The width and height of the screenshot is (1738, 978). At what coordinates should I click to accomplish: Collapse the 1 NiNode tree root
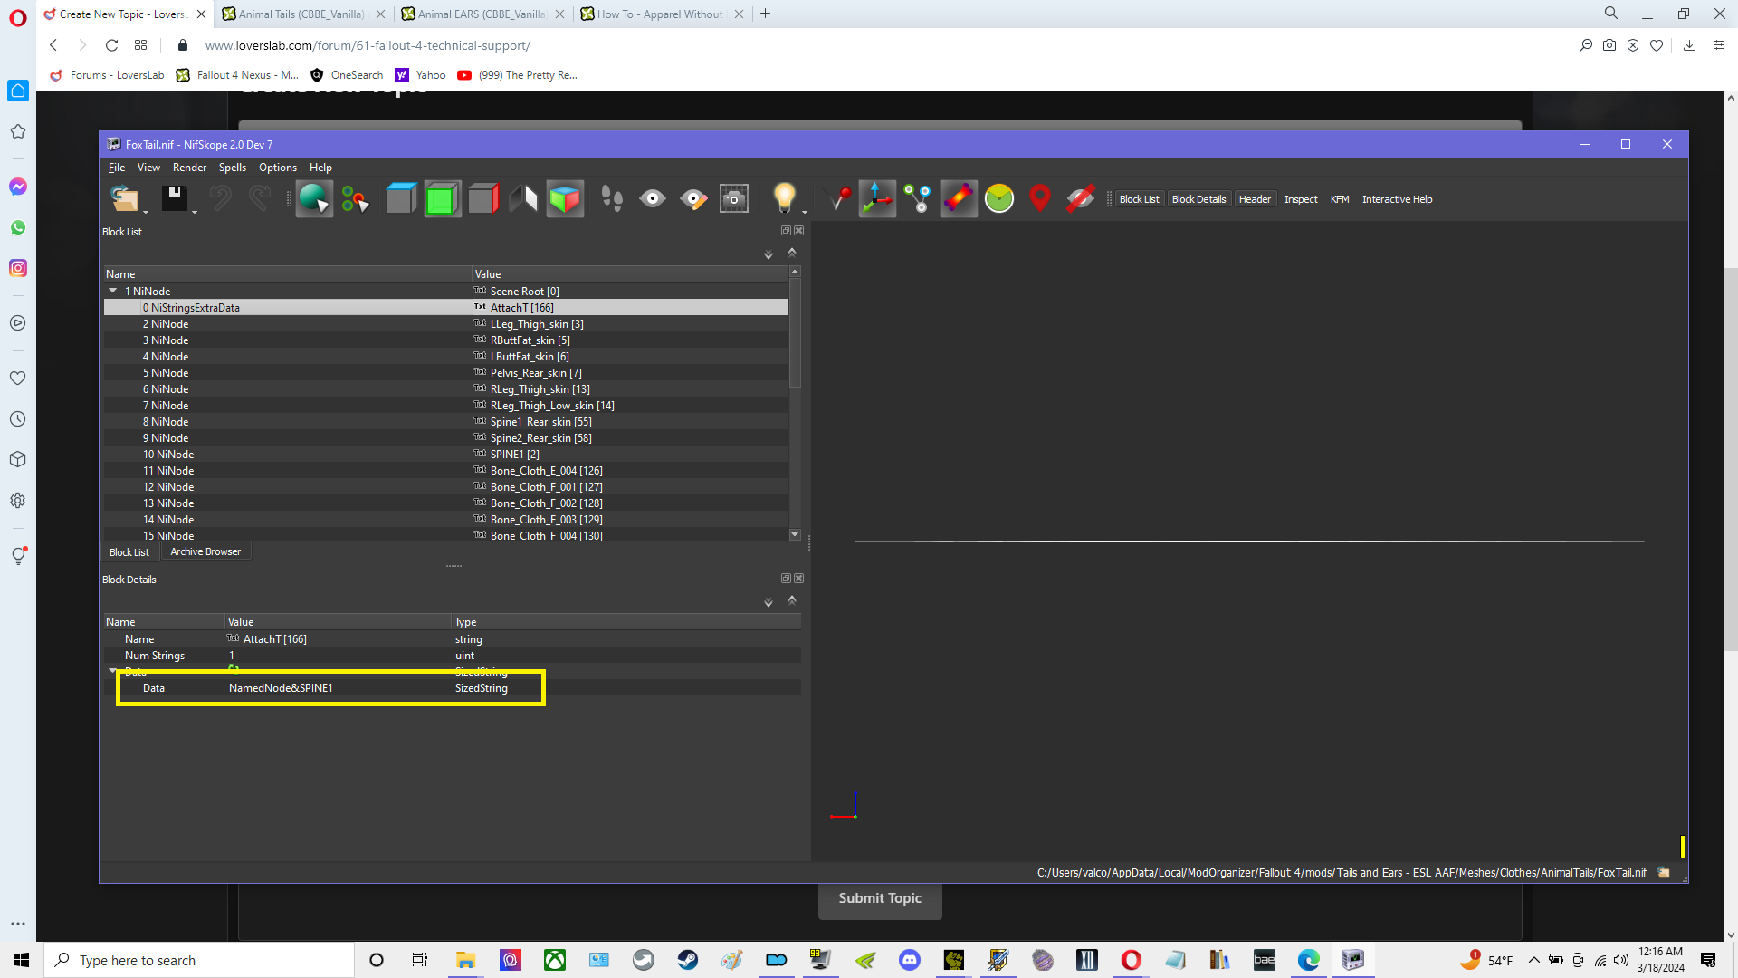point(113,291)
